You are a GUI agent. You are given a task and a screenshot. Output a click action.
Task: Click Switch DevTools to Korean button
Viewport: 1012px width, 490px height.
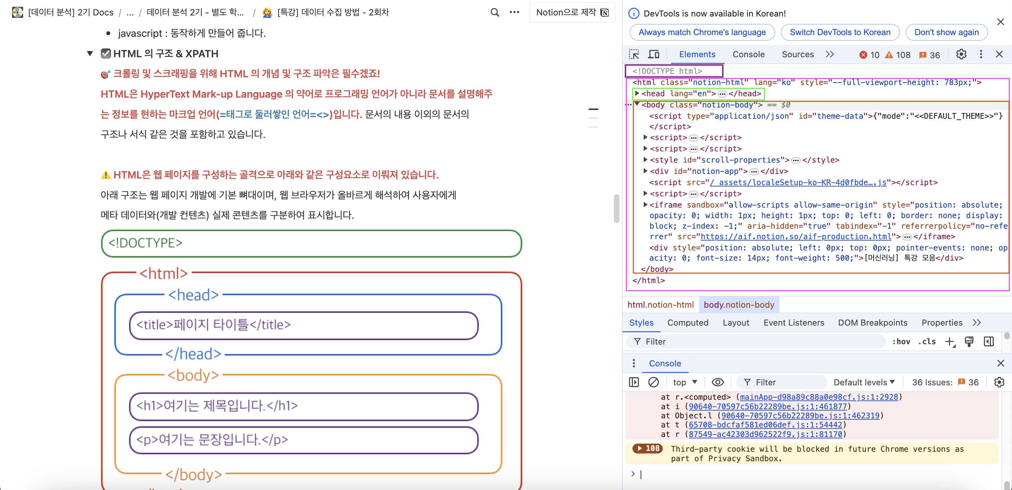pyautogui.click(x=840, y=32)
